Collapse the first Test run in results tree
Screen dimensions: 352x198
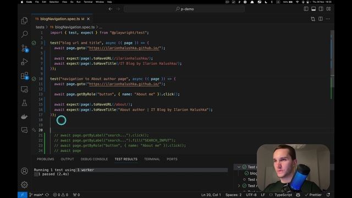pyautogui.click(x=239, y=167)
